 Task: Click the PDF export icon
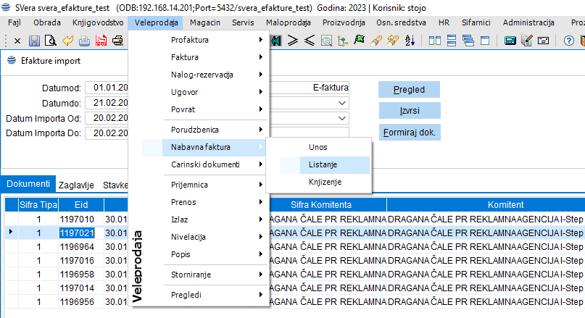[x=101, y=40]
